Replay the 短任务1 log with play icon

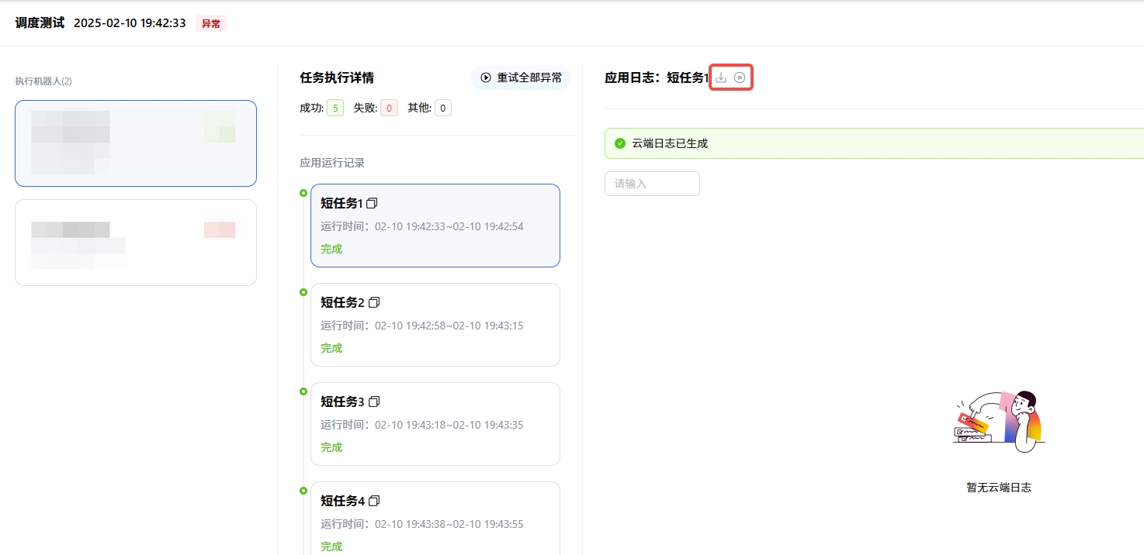740,78
